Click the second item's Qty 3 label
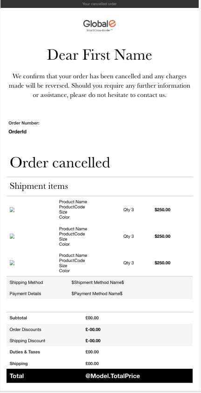This screenshot has width=201, height=393. [x=128, y=236]
